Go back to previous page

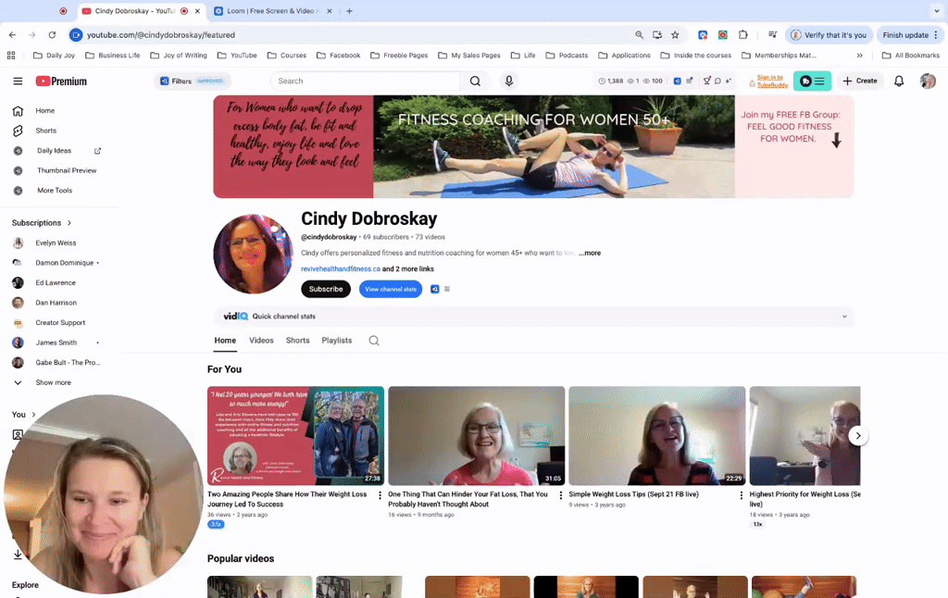pos(13,35)
